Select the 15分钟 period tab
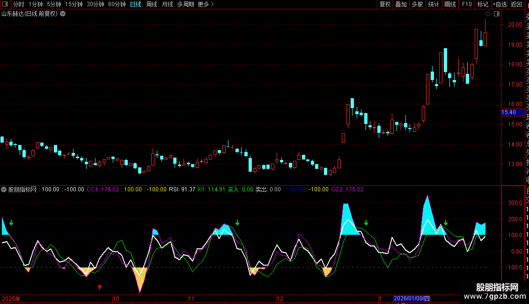This screenshot has height=304, width=529. [x=74, y=4]
